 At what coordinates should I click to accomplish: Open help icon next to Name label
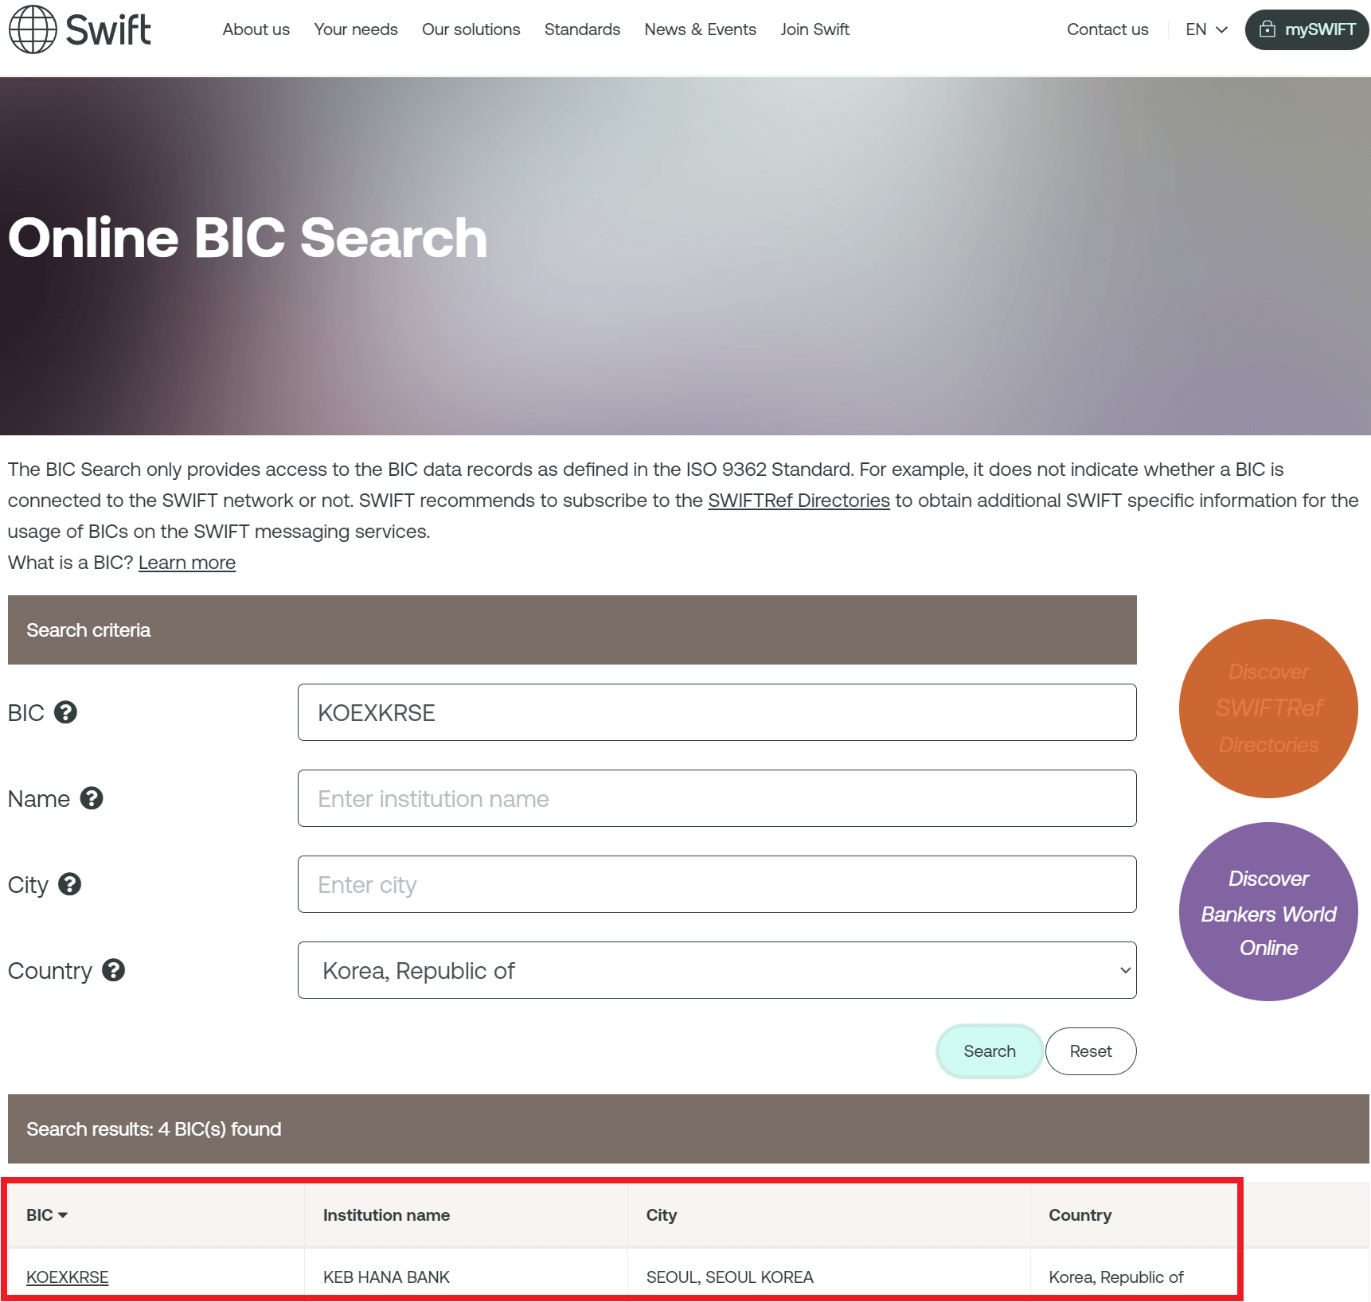(92, 798)
